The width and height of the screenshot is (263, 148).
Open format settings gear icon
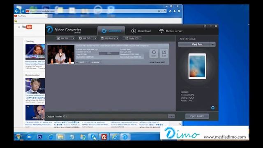pos(213,108)
